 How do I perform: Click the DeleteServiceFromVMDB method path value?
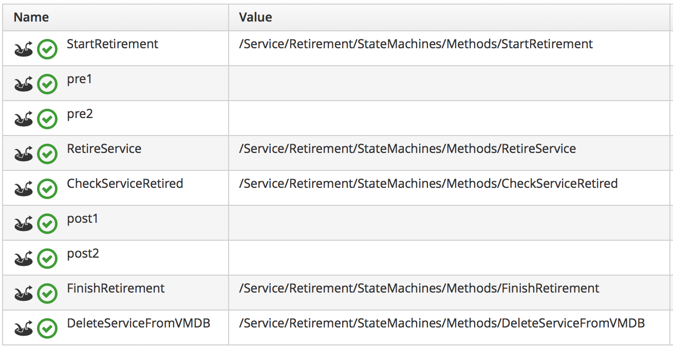click(442, 323)
